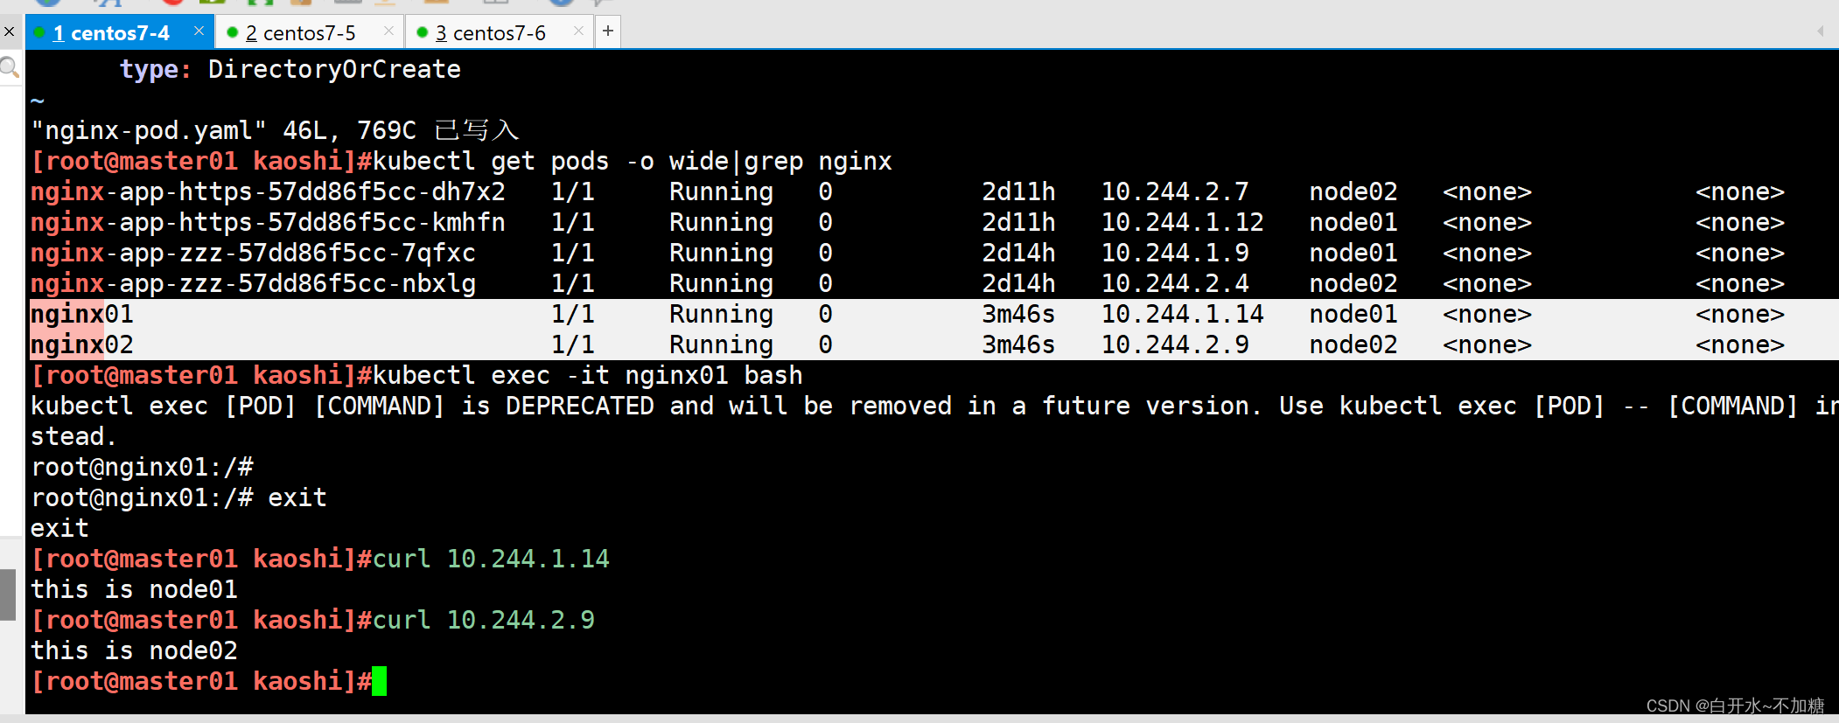Image resolution: width=1839 pixels, height=723 pixels.
Task: Select pod name nginx-app-https-57dd86f5cc-kmhfn
Action: (268, 222)
